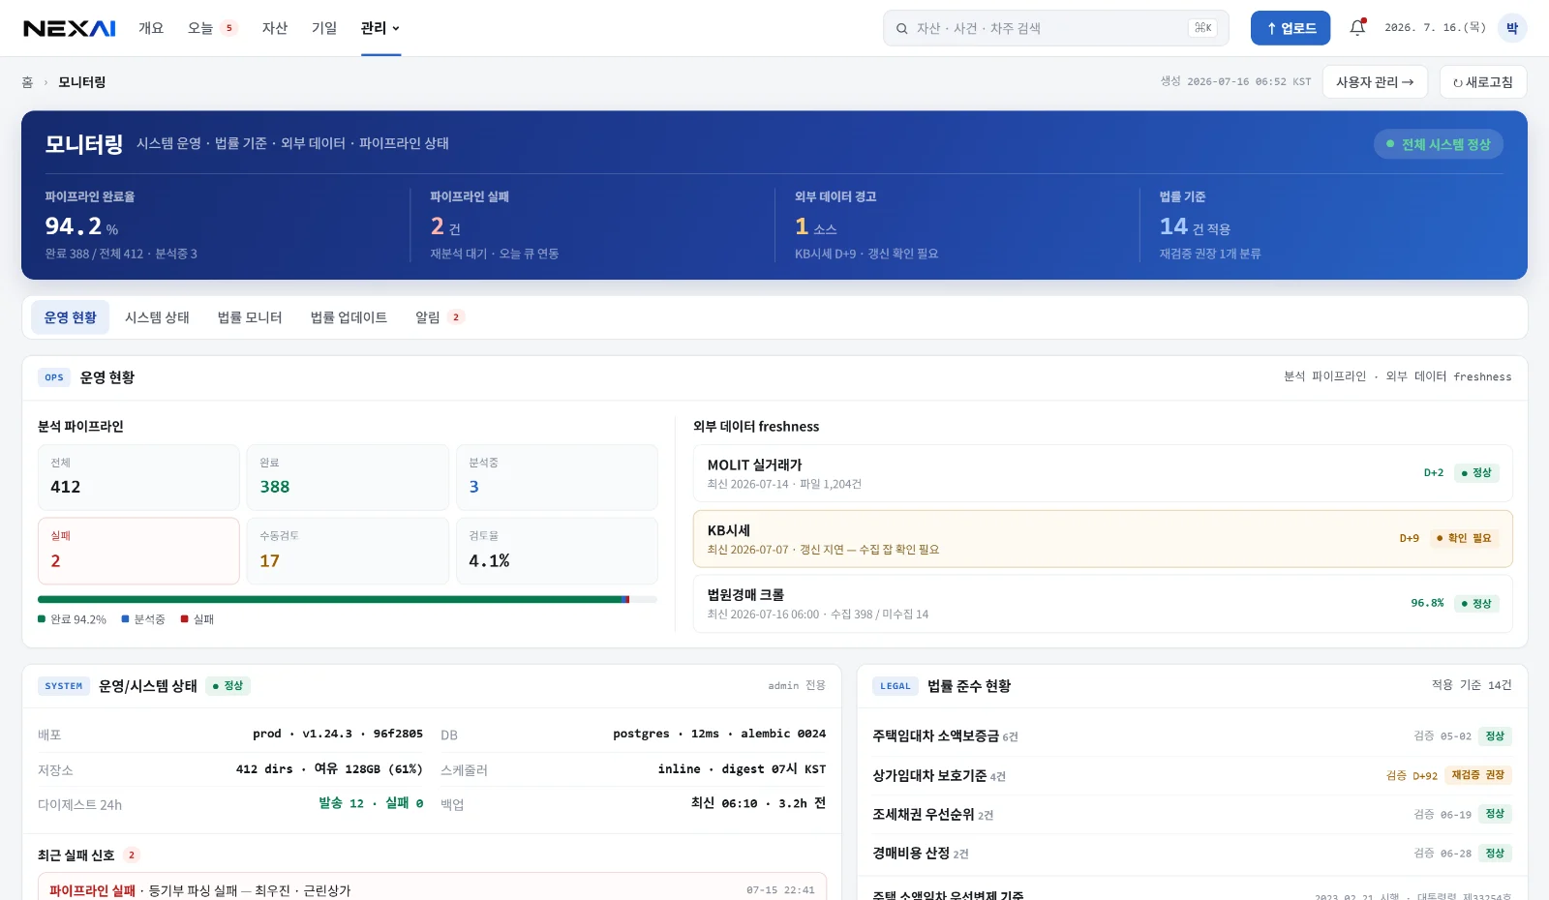The height and width of the screenshot is (900, 1549).
Task: Click the 확인 필요 badge on KB시세
Action: [1464, 538]
